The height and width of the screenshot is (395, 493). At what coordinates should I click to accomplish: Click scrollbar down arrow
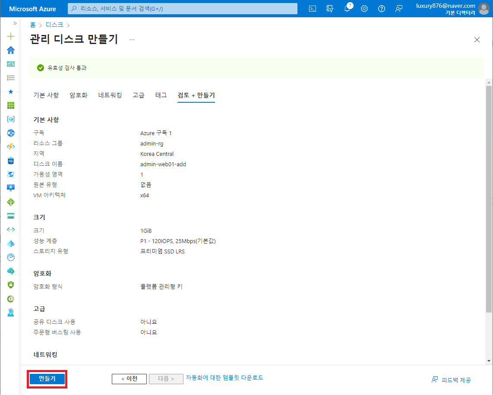[x=489, y=361]
